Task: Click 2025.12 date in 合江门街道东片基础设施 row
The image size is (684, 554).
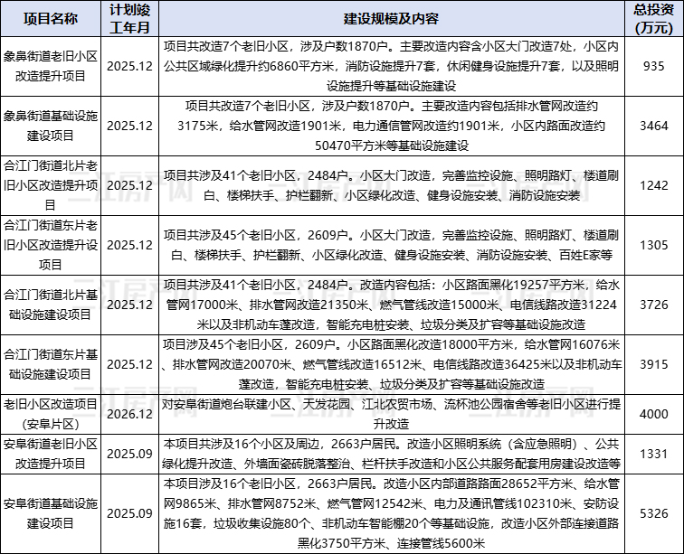Action: point(130,364)
